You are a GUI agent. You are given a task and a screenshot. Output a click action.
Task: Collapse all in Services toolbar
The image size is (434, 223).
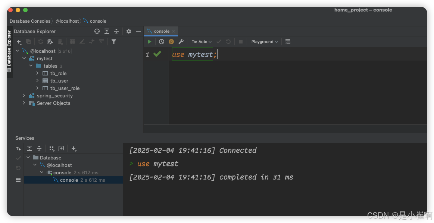click(39, 148)
